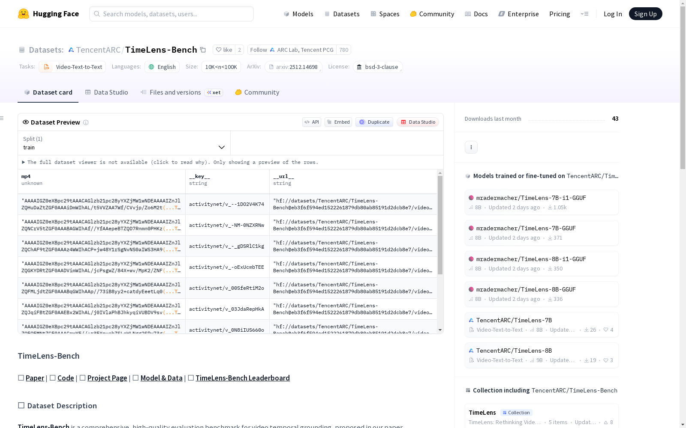
Task: Select the Video-Text-to-Text task tag
Action: [72, 67]
